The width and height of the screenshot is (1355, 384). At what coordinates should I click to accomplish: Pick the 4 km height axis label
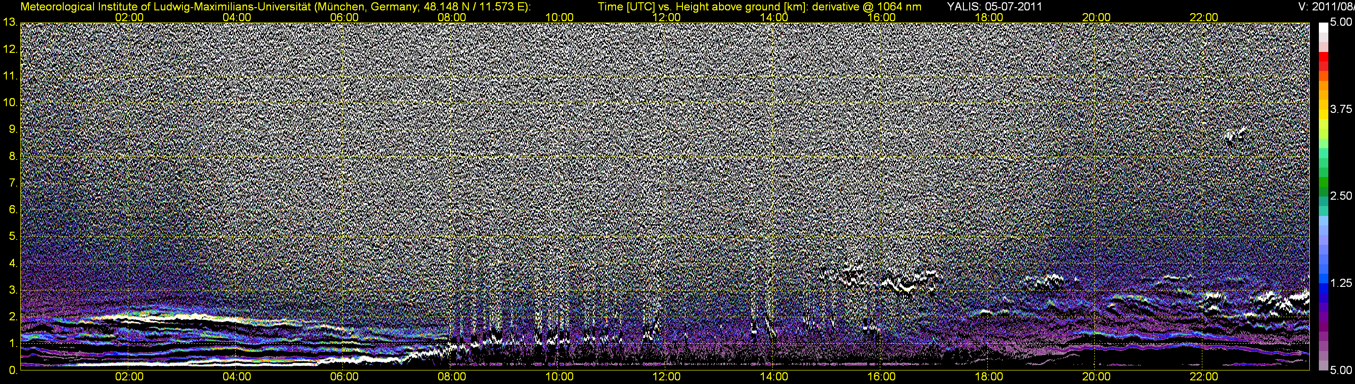(x=13, y=263)
